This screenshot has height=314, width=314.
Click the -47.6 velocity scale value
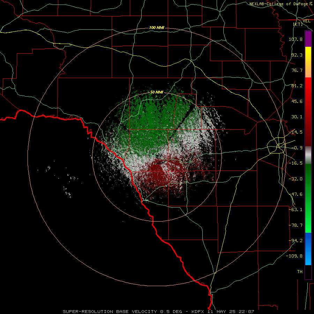click(296, 194)
